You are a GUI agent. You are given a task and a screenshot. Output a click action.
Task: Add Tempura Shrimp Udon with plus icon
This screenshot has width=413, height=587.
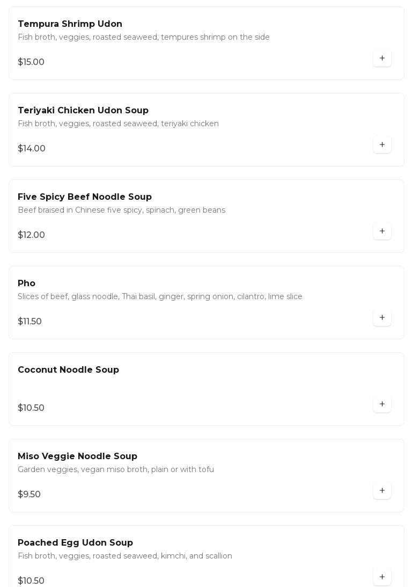pos(382,59)
